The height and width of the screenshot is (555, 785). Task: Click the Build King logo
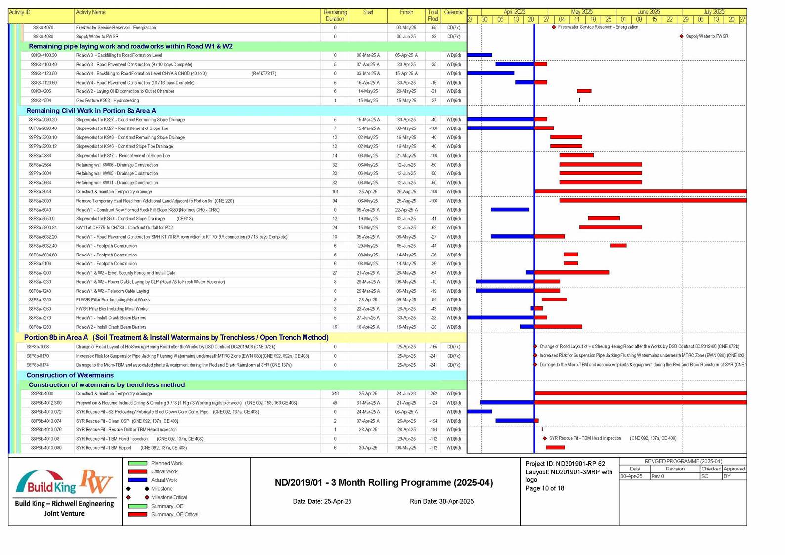point(46,482)
